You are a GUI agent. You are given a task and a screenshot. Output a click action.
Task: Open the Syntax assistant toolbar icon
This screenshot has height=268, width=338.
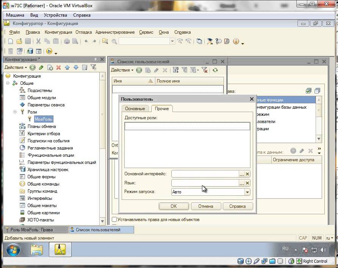[210, 41]
